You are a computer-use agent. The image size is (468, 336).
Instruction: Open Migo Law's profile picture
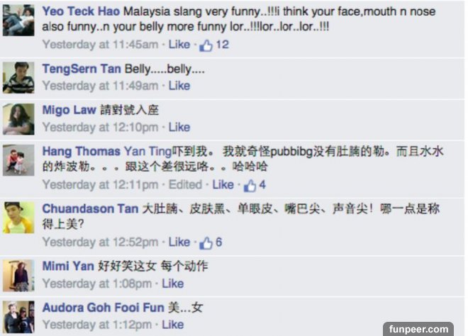18,119
